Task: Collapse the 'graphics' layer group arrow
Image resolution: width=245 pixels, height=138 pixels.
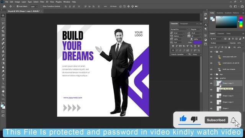Action: [214, 78]
